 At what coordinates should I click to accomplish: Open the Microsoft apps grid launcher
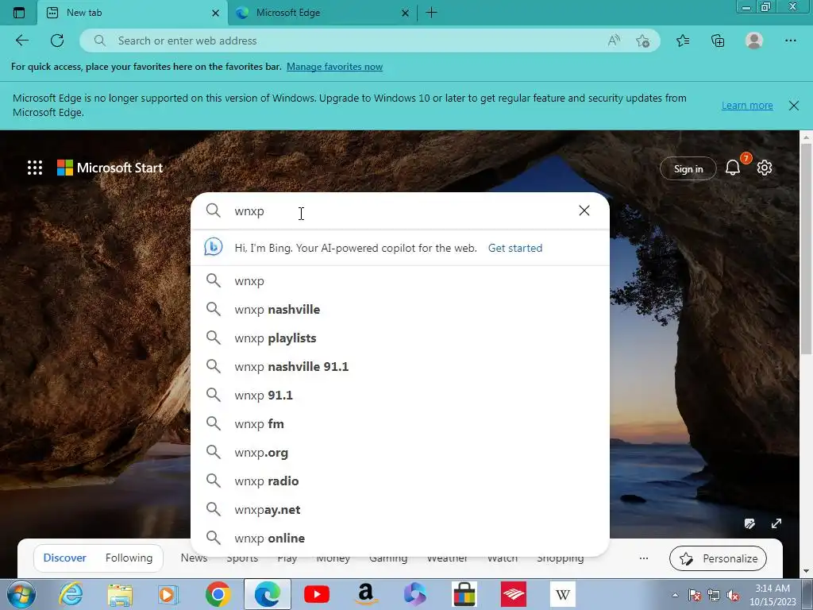pos(35,168)
